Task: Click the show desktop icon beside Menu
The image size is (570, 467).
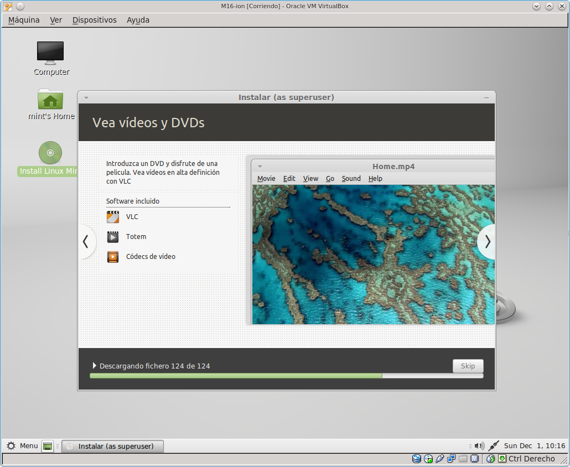Action: tap(48, 447)
